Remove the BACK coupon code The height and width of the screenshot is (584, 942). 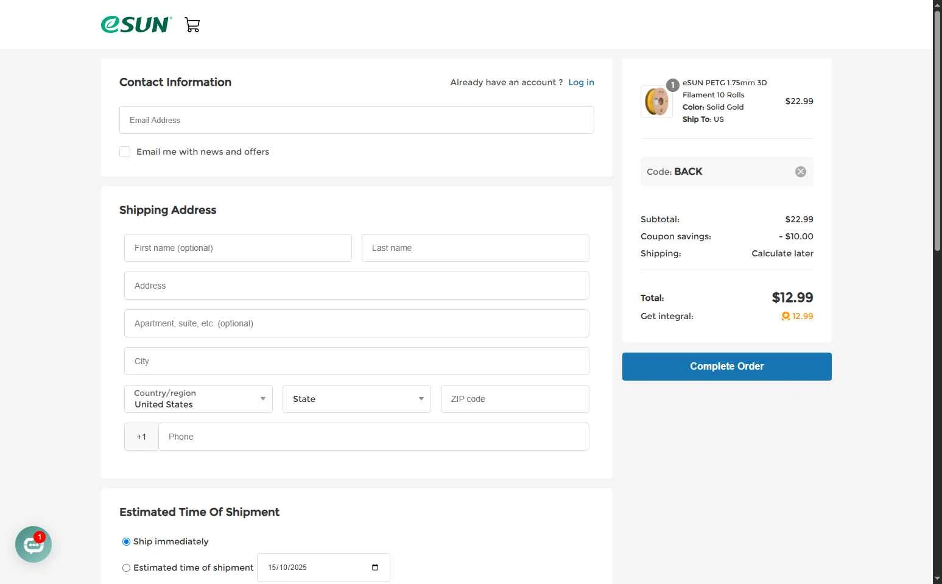[801, 172]
